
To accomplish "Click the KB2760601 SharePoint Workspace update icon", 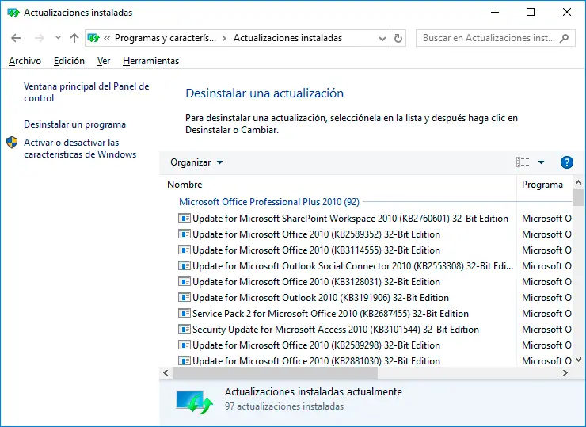I will click(185, 219).
